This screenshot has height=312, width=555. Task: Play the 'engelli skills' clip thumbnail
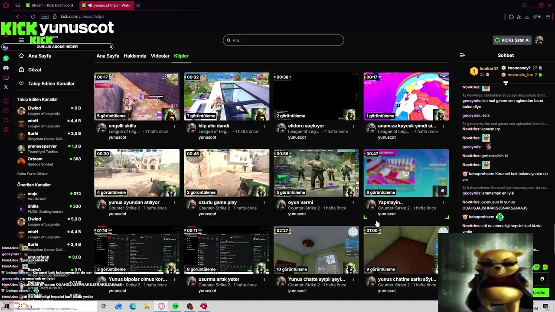pos(137,97)
